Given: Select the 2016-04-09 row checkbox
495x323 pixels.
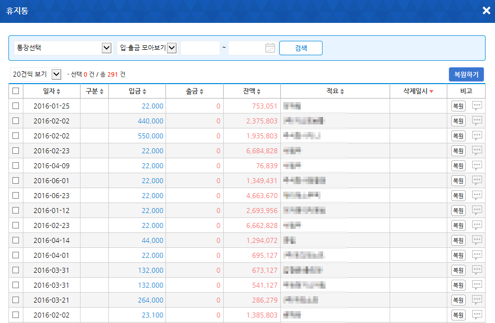Looking at the screenshot, I should click(16, 166).
